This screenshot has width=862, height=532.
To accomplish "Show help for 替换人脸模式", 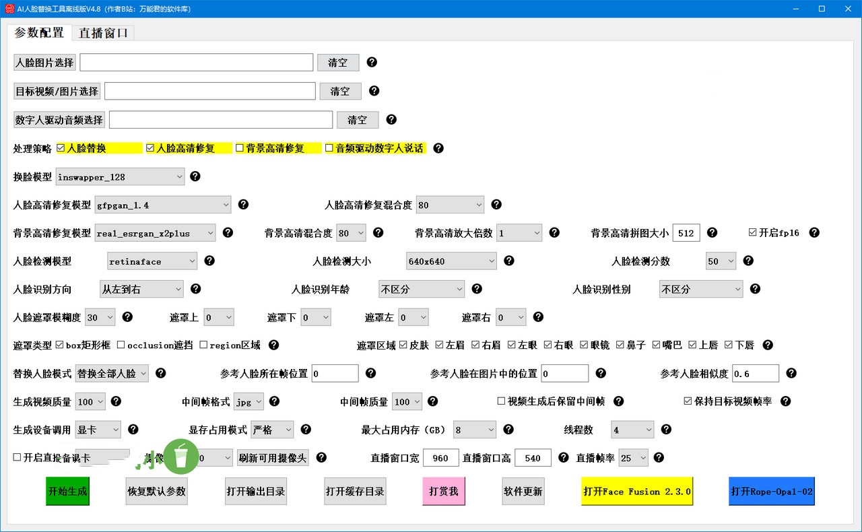I will pos(160,372).
